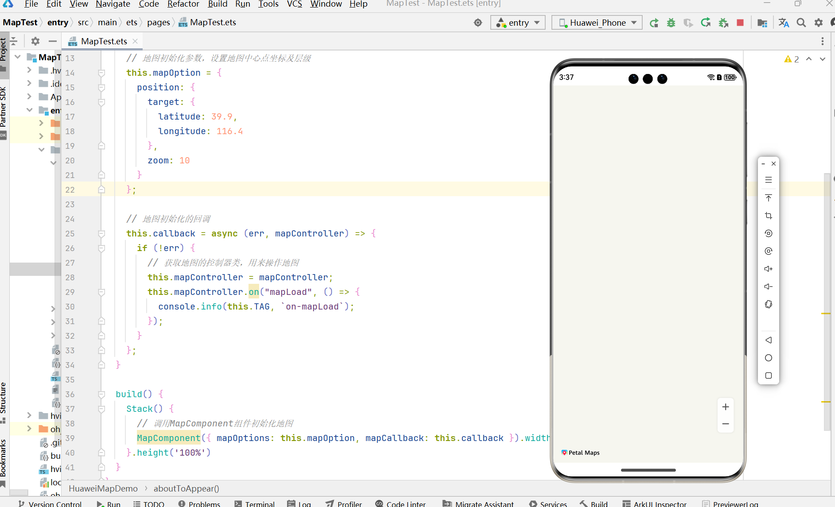
Task: Open the ArkUI Inspector tool window
Action: pyautogui.click(x=655, y=504)
